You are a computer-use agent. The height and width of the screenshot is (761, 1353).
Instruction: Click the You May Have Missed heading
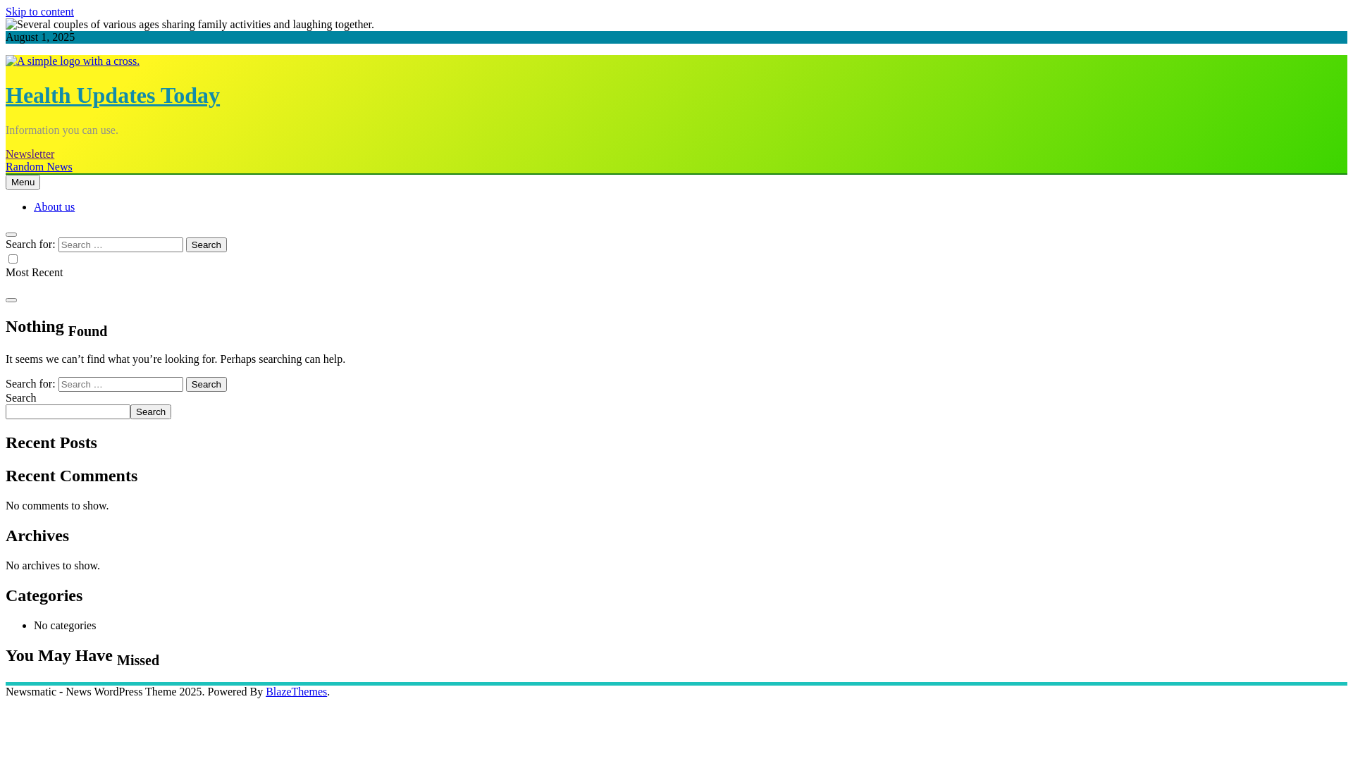click(82, 657)
